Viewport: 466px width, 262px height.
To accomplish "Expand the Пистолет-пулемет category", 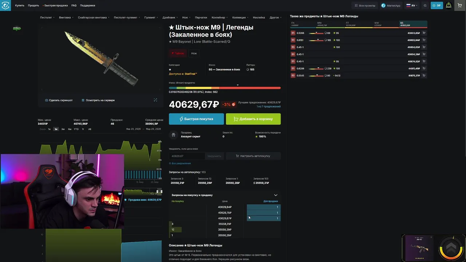I will [127, 17].
